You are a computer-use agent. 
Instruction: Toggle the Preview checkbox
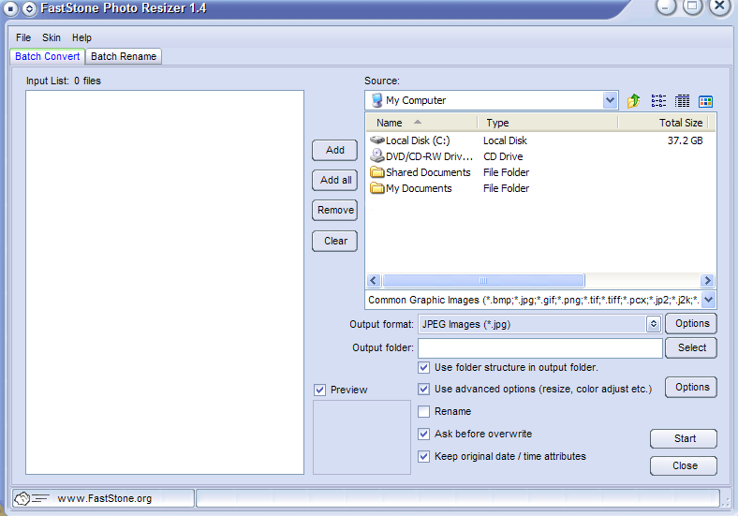tap(320, 390)
